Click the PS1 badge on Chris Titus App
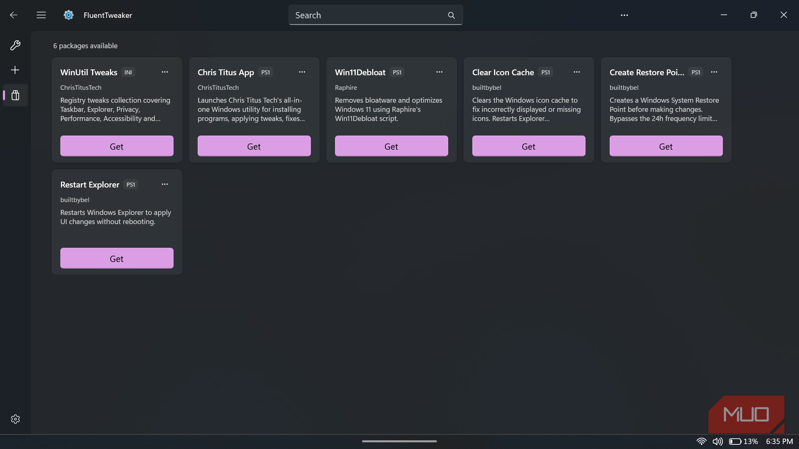Screen dimensions: 799x449 [266, 72]
